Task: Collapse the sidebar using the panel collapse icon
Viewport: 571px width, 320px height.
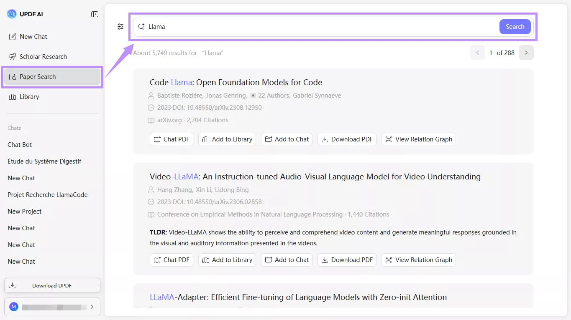Action: click(95, 14)
